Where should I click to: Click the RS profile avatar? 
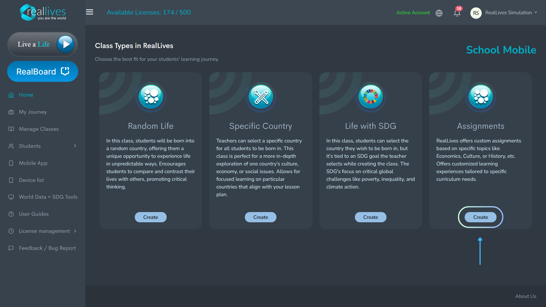click(x=476, y=13)
